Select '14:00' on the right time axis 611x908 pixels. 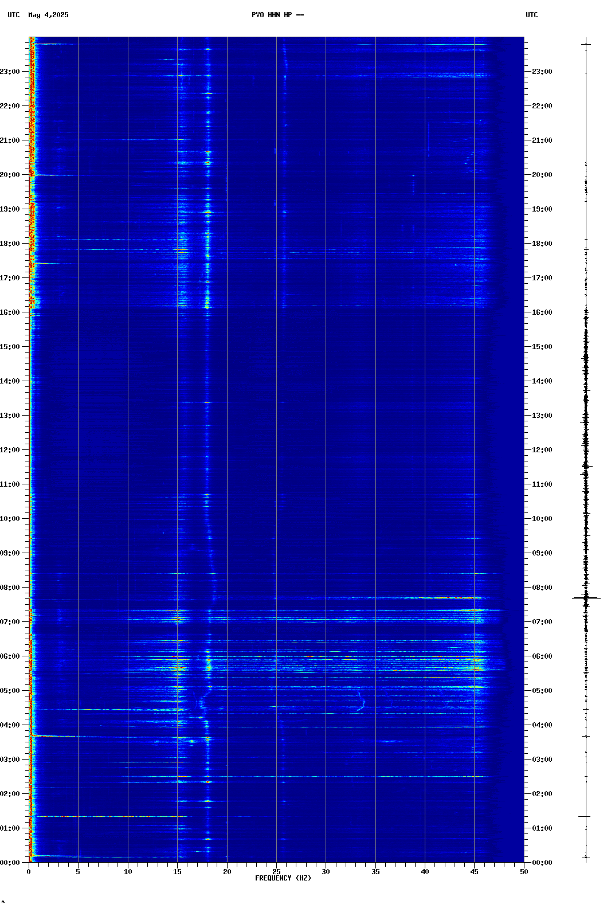tap(542, 381)
